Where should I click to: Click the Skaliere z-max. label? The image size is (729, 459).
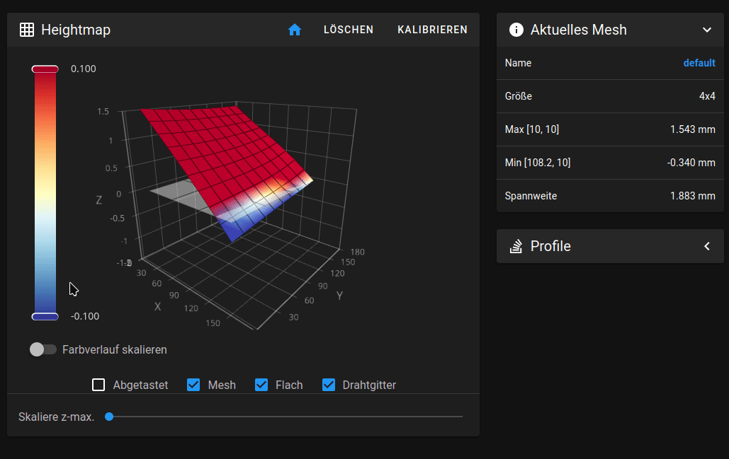[56, 417]
